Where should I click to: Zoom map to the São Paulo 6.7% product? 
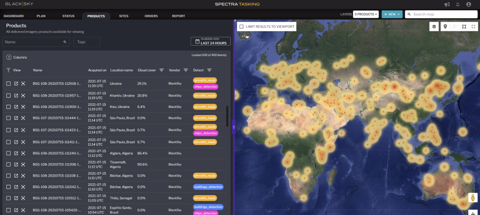click(x=23, y=142)
